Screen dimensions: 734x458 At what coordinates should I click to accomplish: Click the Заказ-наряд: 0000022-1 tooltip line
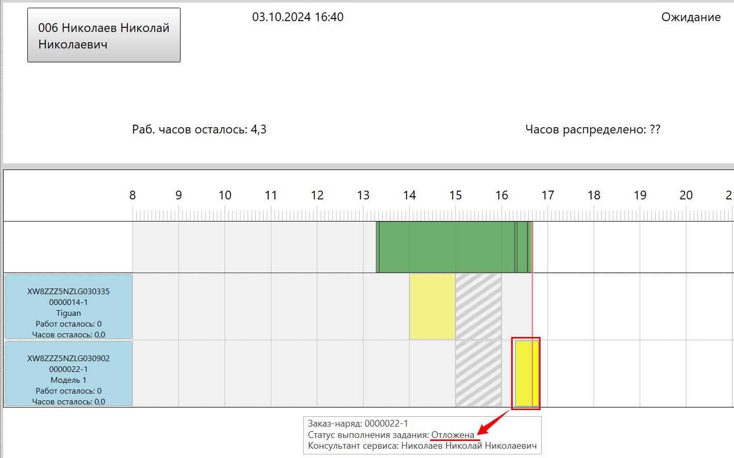(358, 423)
